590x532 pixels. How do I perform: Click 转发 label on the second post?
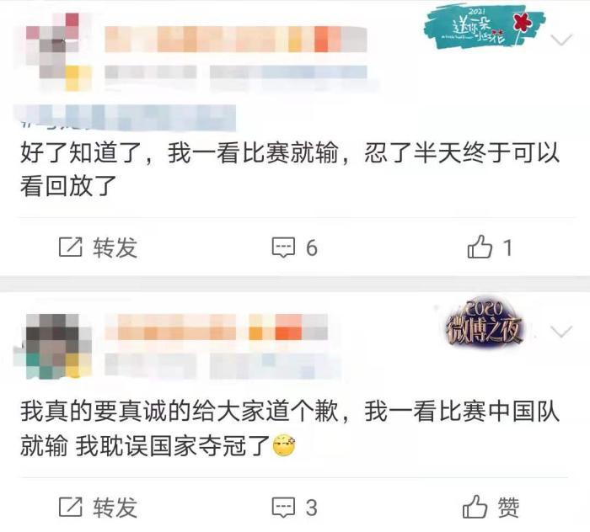[x=115, y=508]
